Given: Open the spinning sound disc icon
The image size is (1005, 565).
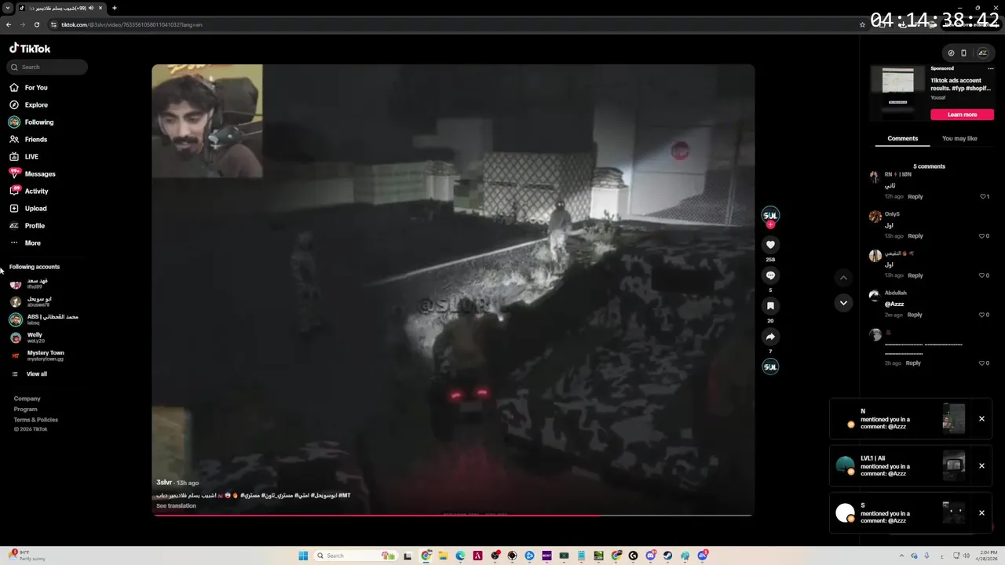Looking at the screenshot, I should click(x=770, y=366).
